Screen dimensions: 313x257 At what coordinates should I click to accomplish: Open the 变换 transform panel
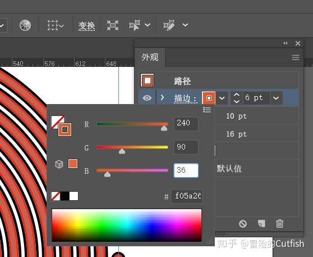(x=86, y=26)
